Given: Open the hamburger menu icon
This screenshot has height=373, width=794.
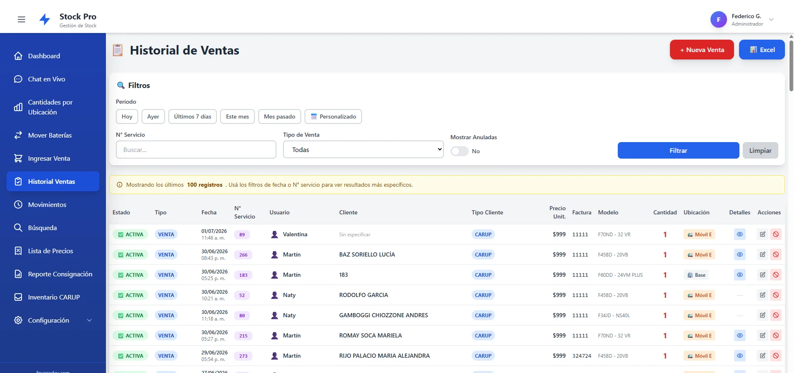Looking at the screenshot, I should [22, 19].
